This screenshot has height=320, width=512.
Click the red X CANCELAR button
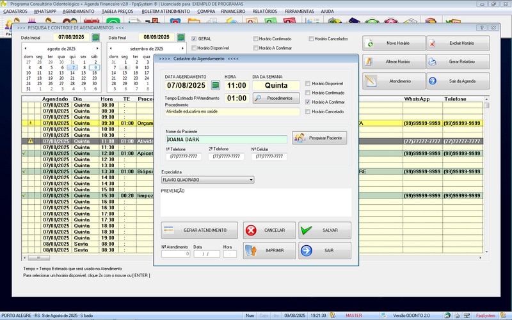(269, 230)
